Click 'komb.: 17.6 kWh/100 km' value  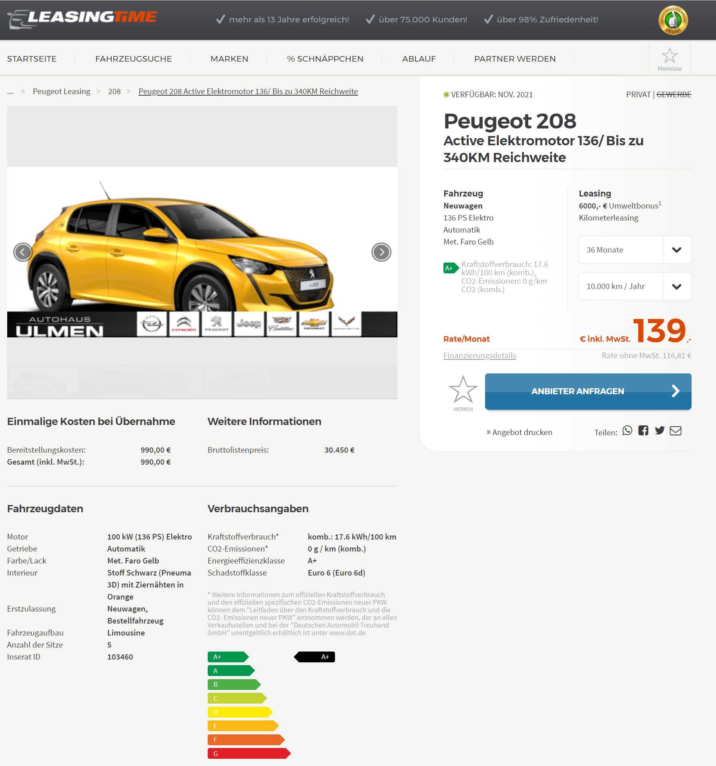click(352, 537)
